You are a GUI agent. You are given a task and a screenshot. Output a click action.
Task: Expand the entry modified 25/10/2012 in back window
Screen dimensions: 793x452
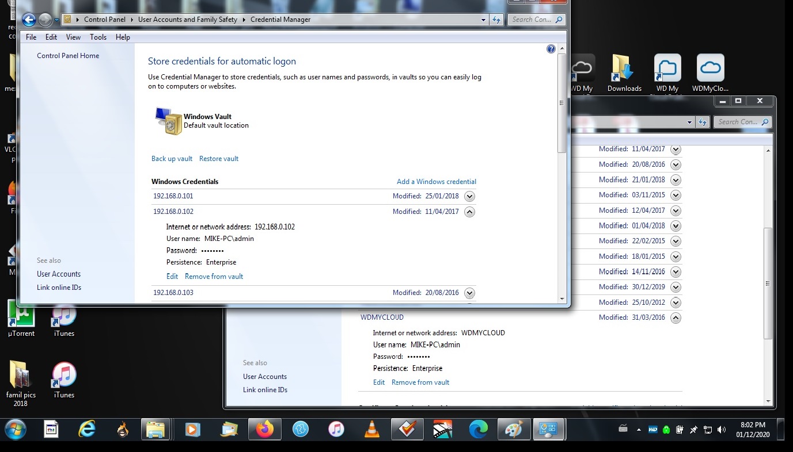(x=676, y=302)
